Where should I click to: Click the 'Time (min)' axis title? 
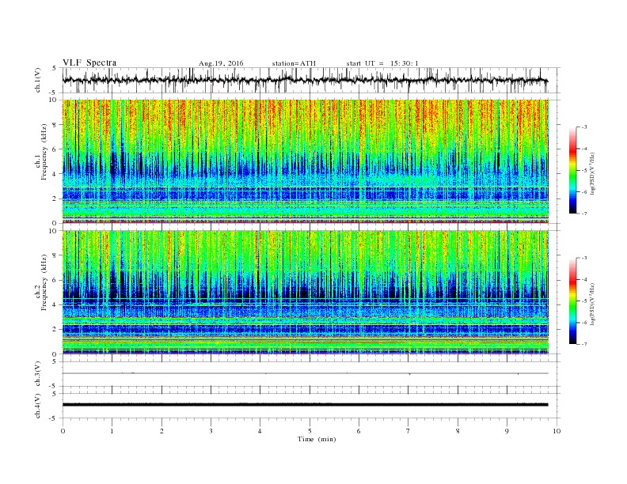point(317,439)
